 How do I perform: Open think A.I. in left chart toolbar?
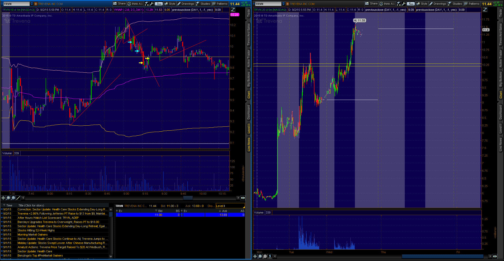135,4
